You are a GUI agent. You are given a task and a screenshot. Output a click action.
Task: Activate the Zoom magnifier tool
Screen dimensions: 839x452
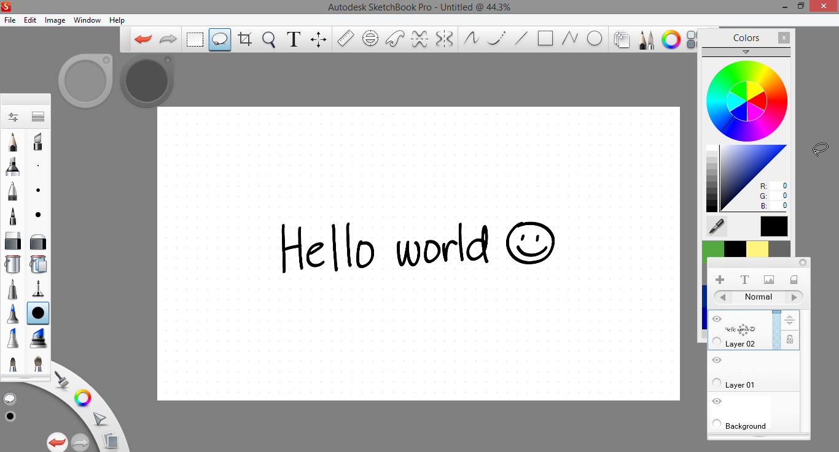pos(268,39)
